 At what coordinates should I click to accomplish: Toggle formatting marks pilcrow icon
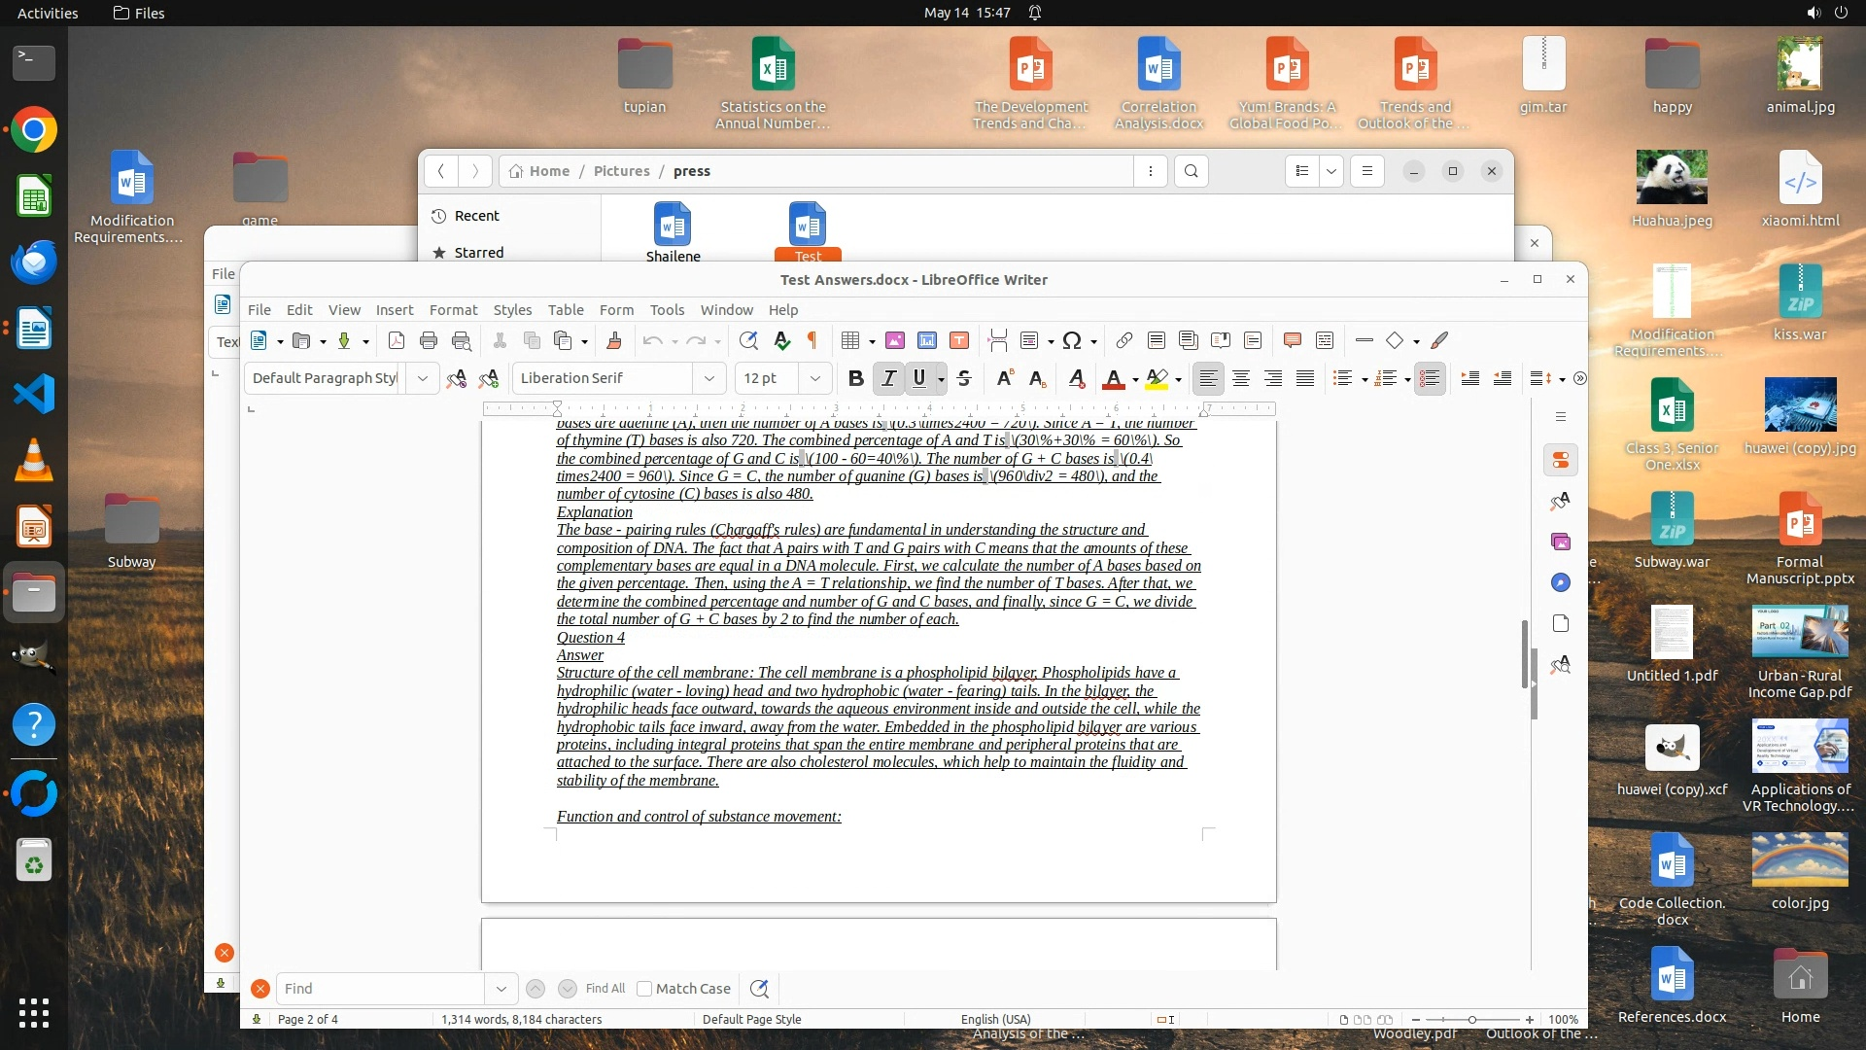812,340
